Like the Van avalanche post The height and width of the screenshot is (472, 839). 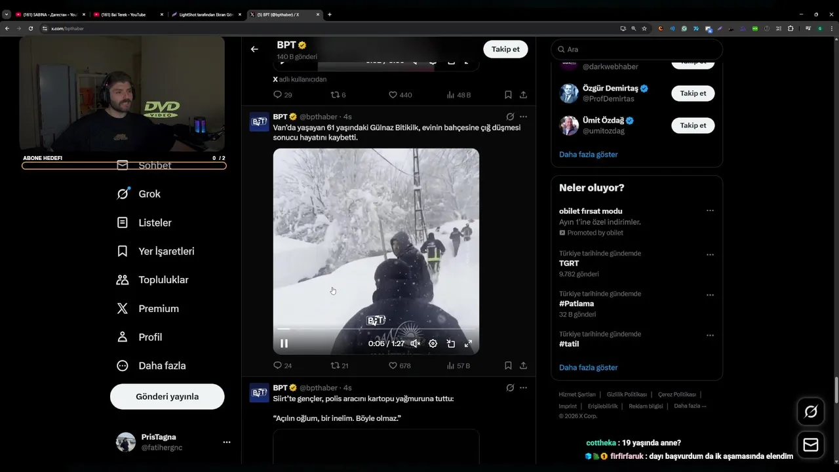click(x=400, y=366)
